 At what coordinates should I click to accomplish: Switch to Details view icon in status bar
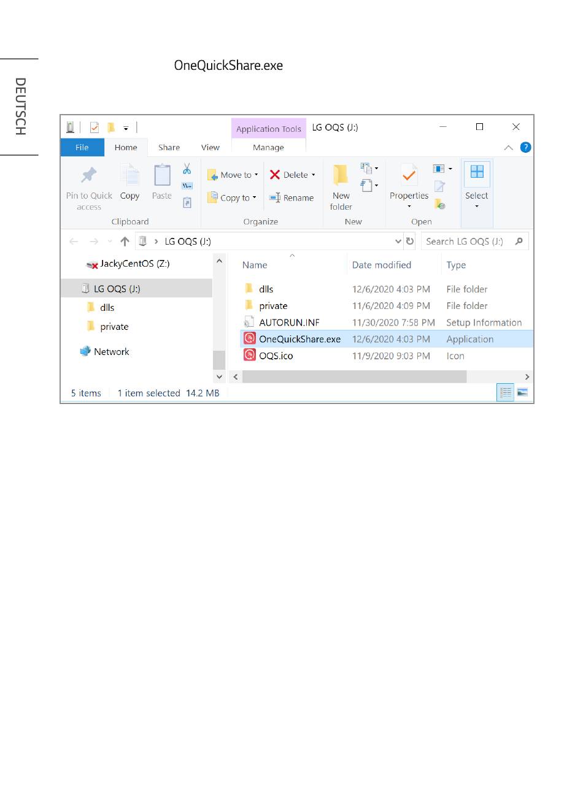coord(506,393)
